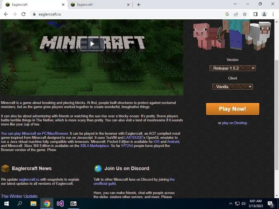Screen dimensions: 279x209
Task: Click the Eaglercraft News chest icon
Action: [x=5, y=168]
